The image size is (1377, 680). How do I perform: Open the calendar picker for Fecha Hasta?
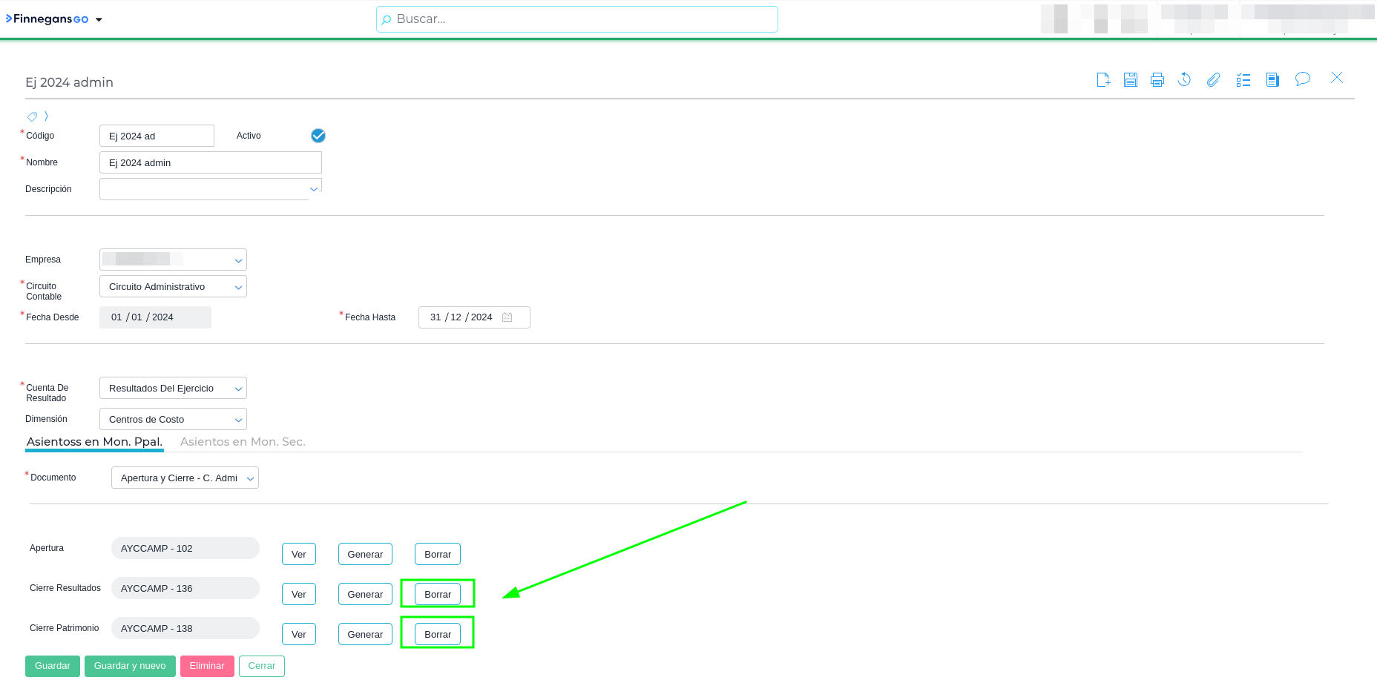507,317
